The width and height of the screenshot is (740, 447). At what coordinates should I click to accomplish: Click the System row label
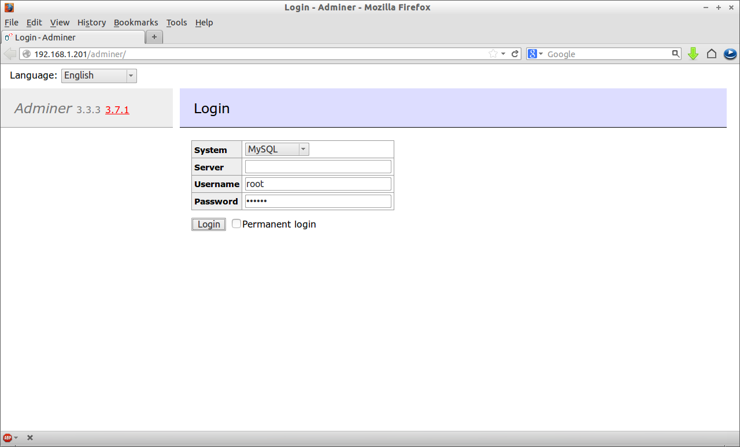(210, 150)
